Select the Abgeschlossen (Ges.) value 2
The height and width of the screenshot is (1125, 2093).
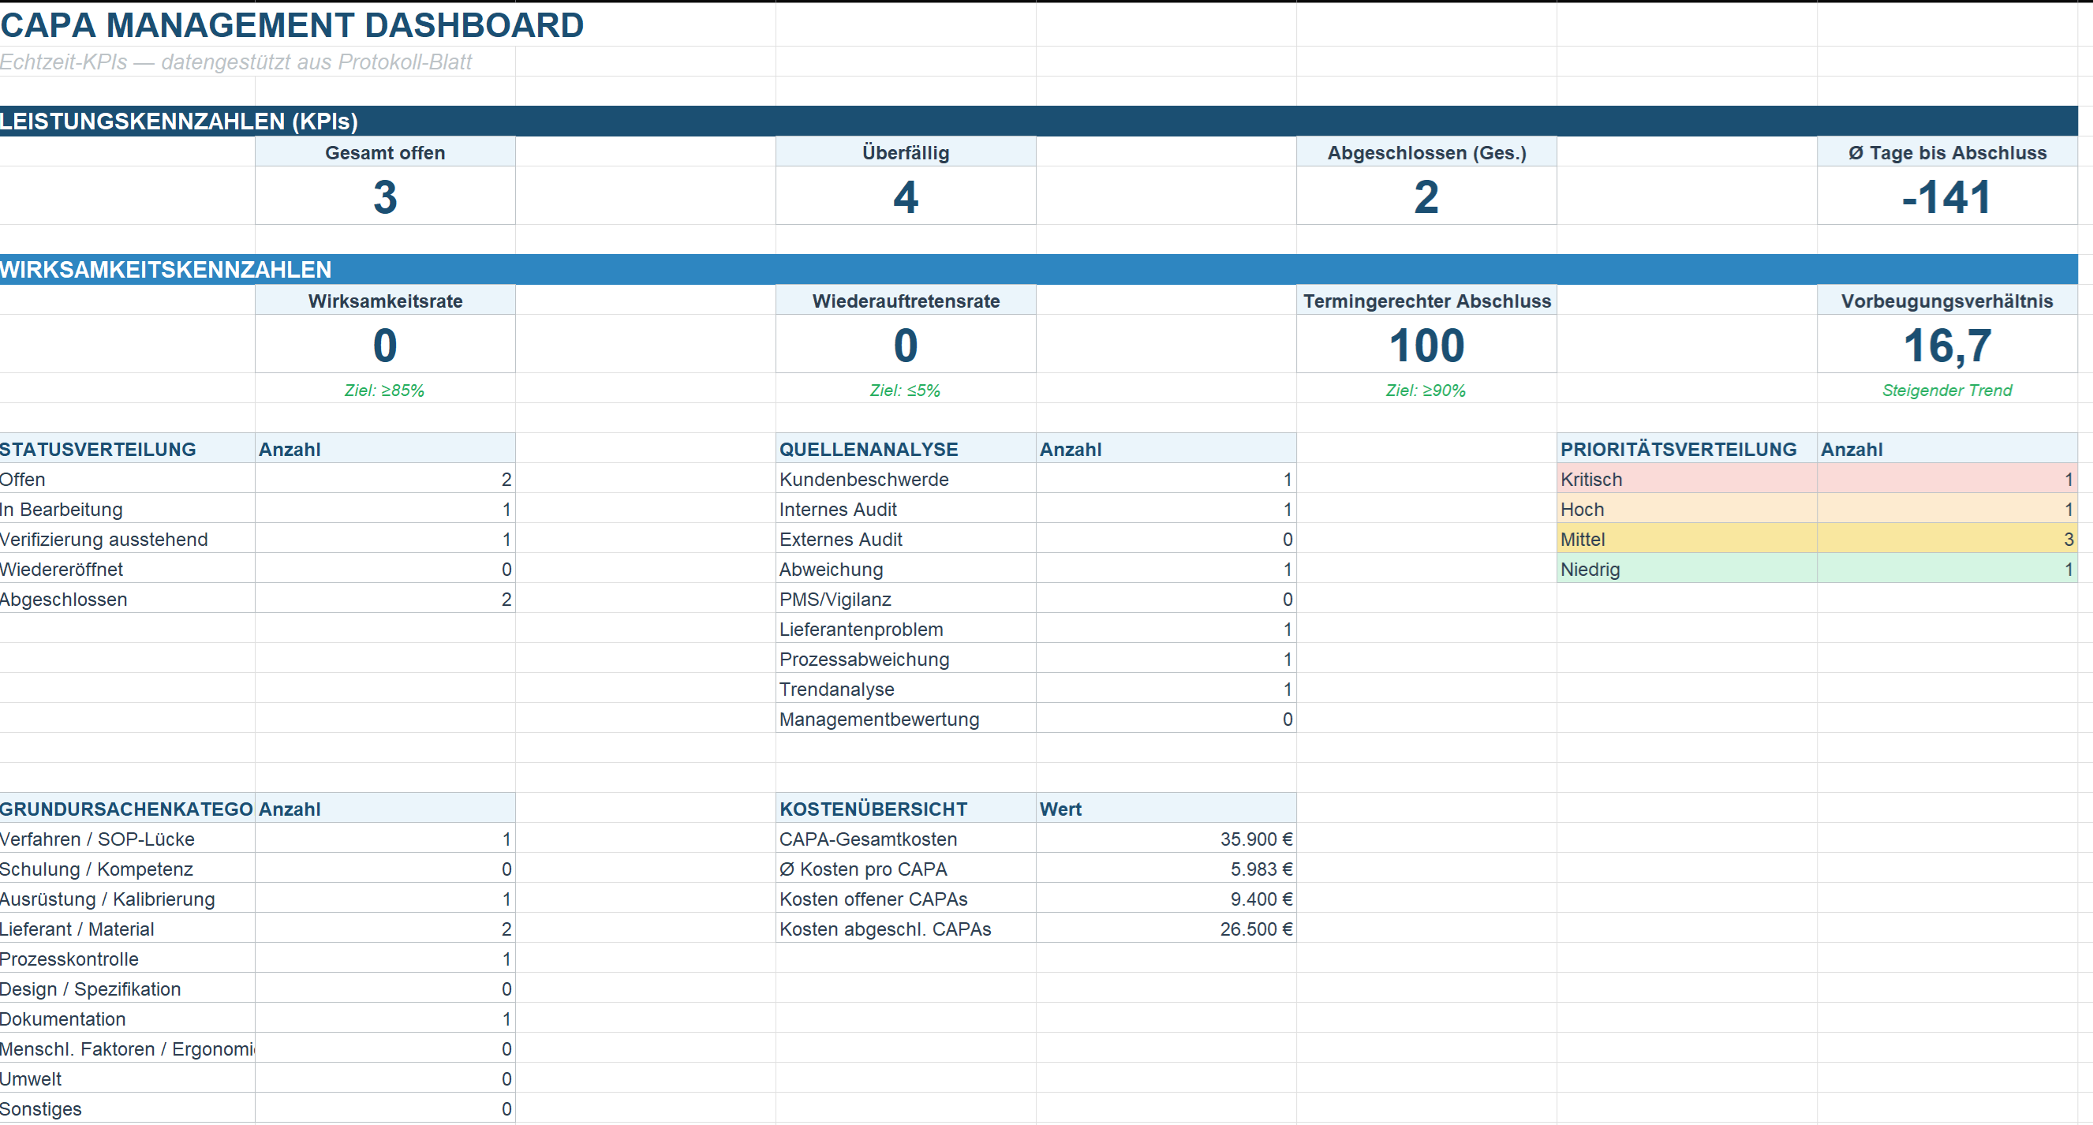pyautogui.click(x=1426, y=196)
